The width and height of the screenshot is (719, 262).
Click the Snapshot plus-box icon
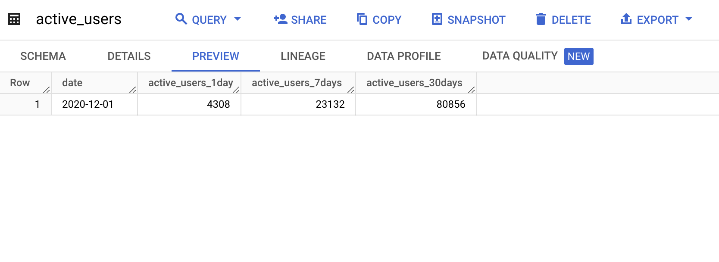(437, 19)
